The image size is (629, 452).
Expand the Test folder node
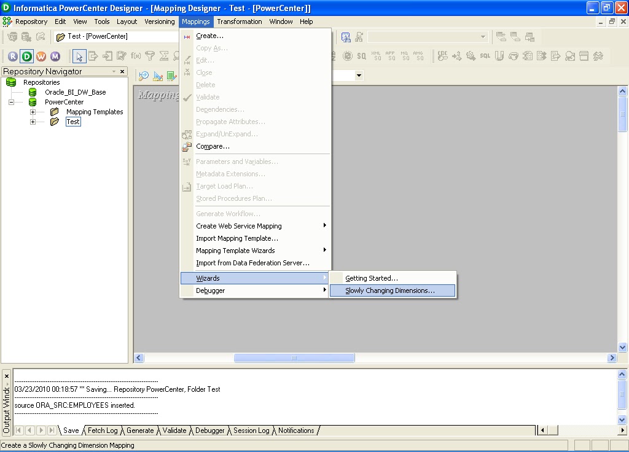click(x=33, y=122)
